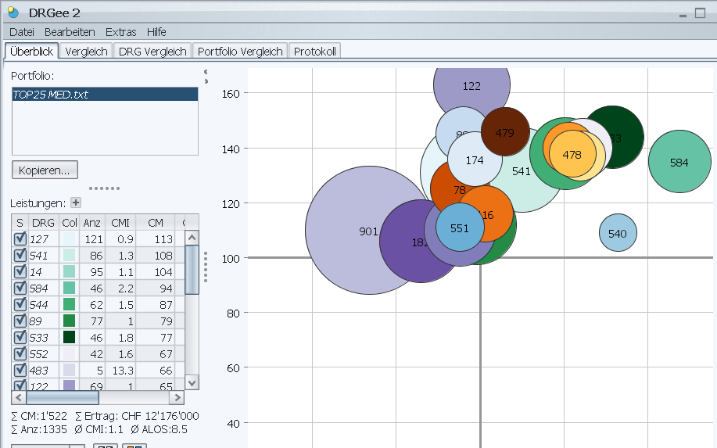
Task: Open the Datei menu
Action: 22,32
